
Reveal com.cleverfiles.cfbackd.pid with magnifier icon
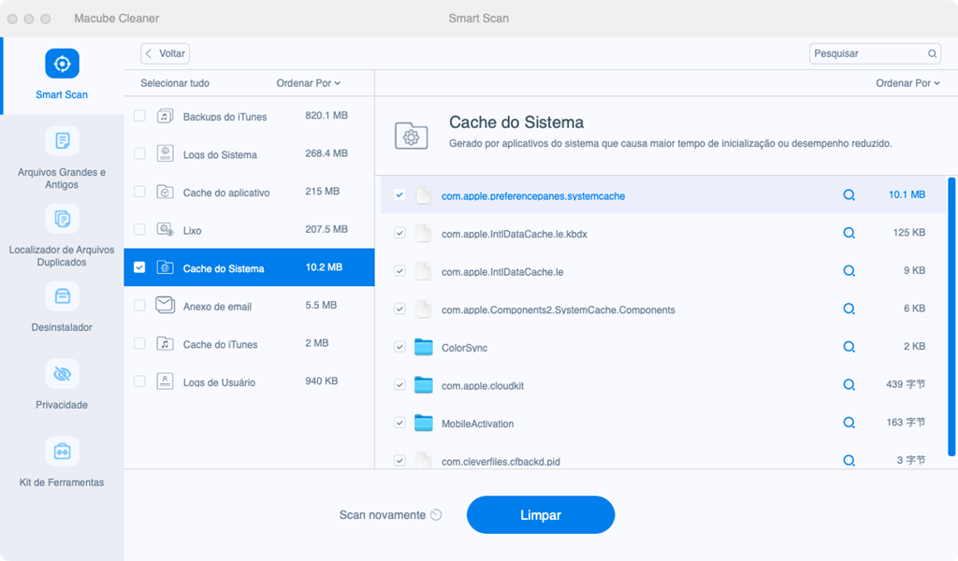849,460
